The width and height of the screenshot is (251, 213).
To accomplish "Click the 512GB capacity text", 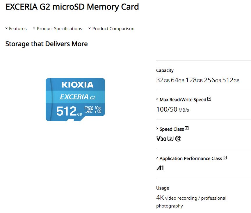I will [x=231, y=80].
